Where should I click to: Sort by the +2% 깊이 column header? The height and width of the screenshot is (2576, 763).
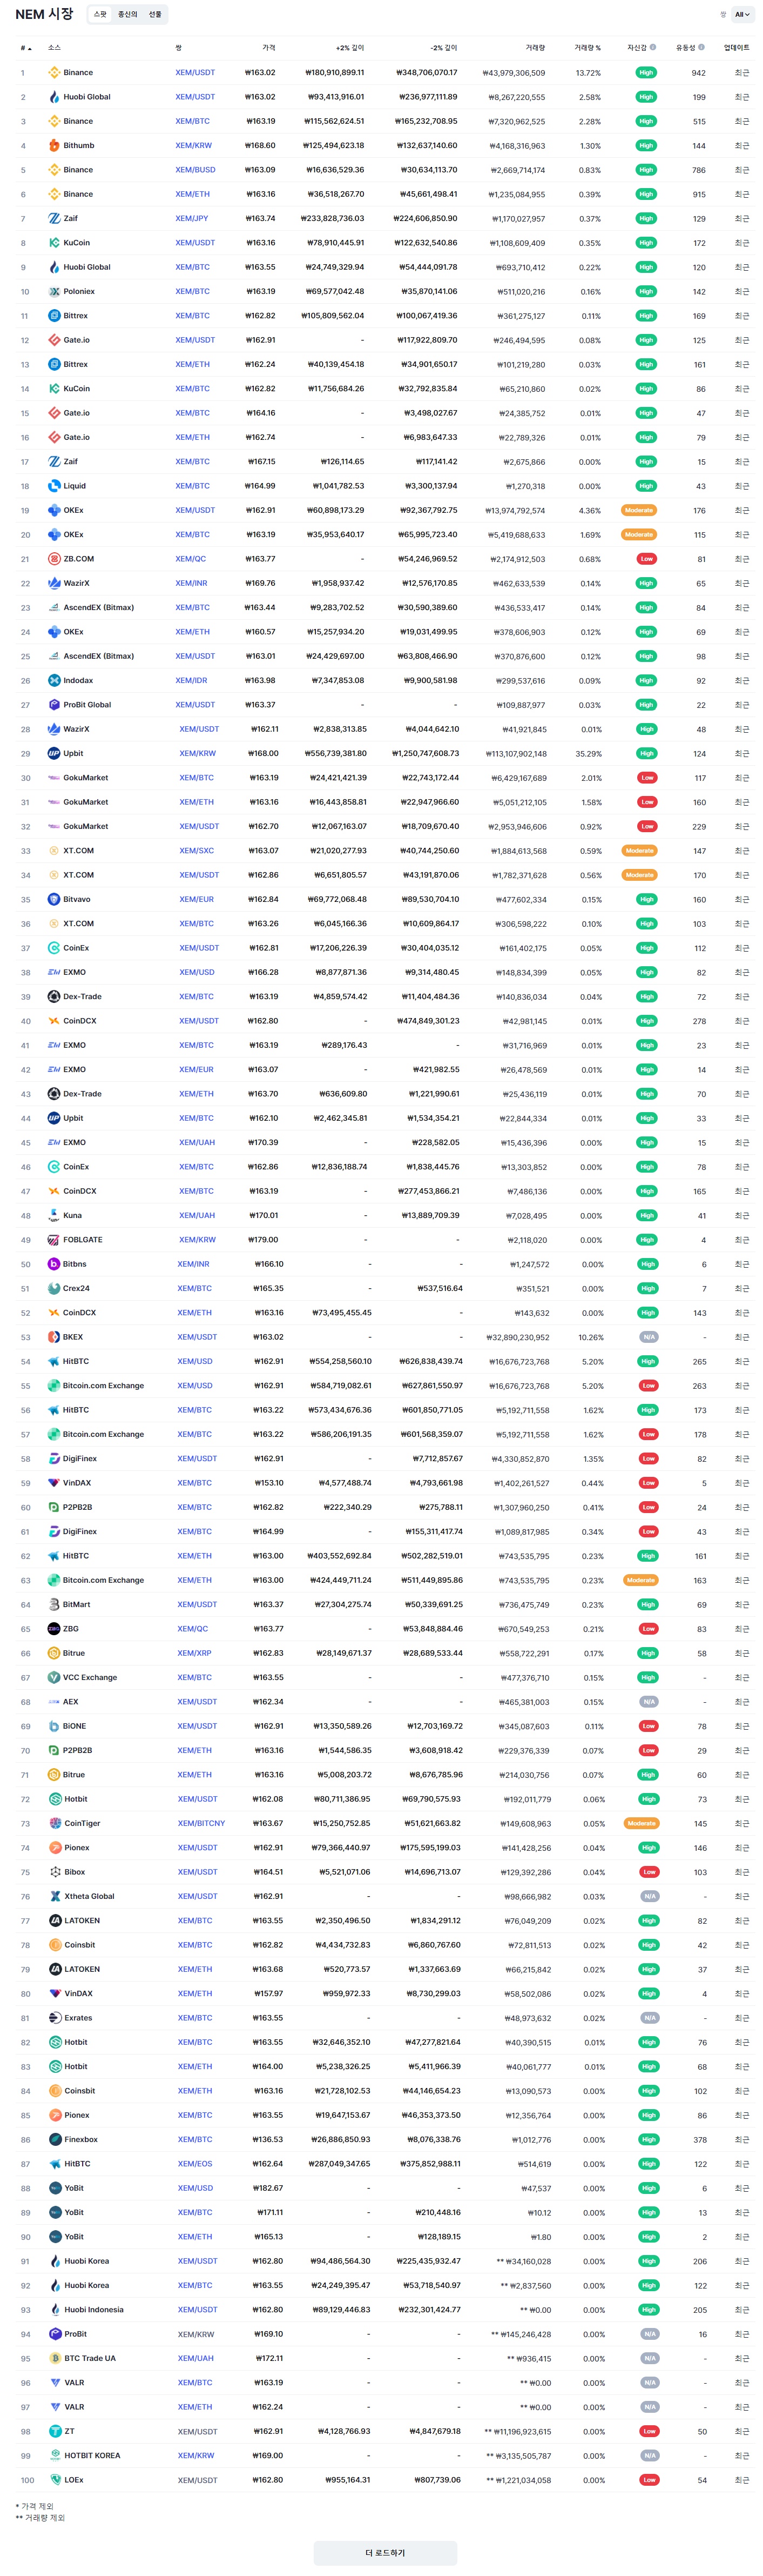349,47
